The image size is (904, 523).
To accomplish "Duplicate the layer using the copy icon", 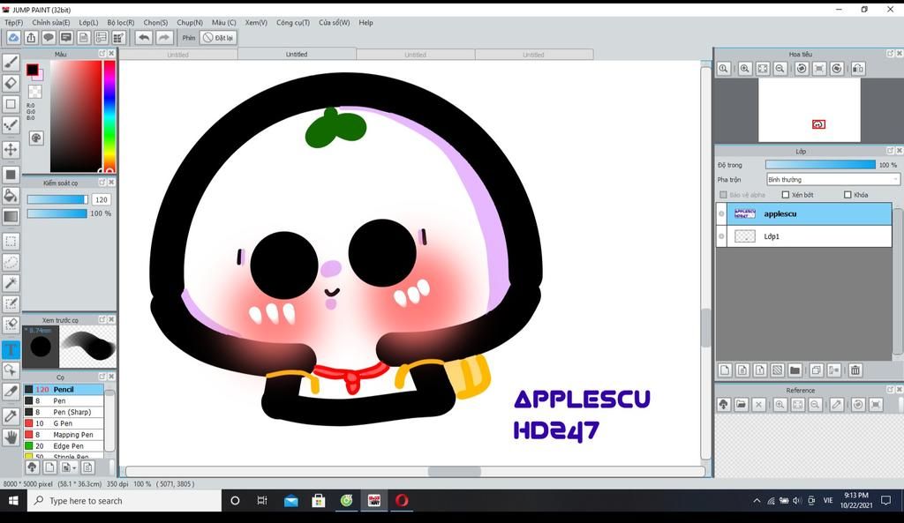I will [x=817, y=370].
